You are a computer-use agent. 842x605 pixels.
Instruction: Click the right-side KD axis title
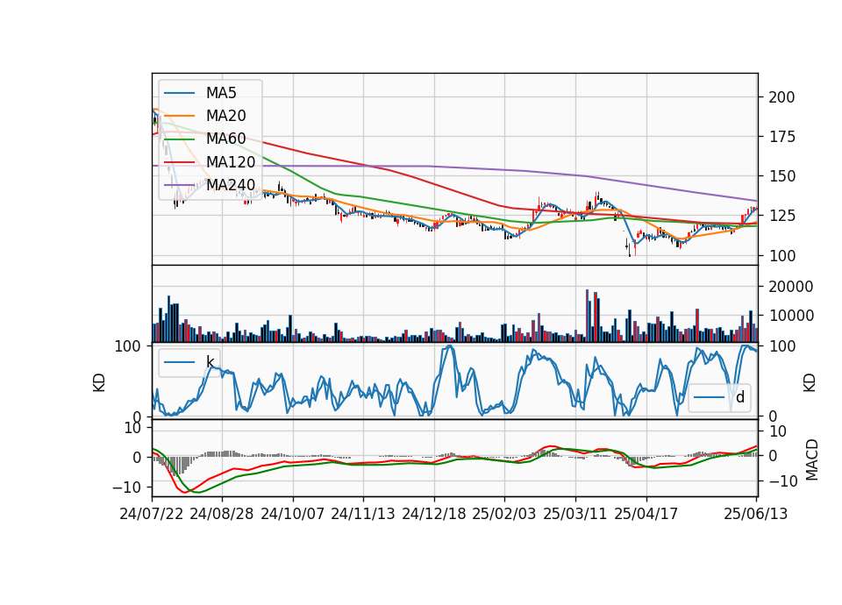click(x=809, y=381)
